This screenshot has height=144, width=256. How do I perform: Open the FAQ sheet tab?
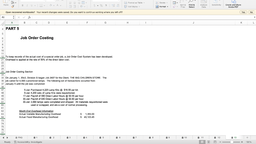click(19, 137)
